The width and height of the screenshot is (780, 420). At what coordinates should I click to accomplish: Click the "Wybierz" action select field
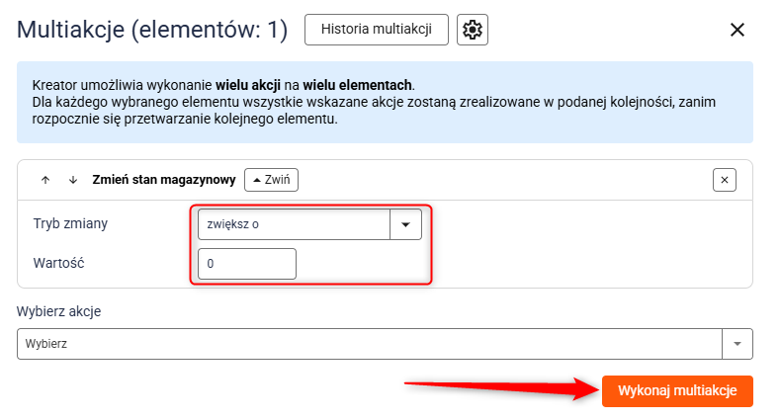371,344
